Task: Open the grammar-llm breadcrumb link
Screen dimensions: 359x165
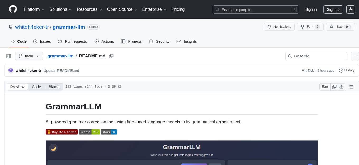Action: 60,56
